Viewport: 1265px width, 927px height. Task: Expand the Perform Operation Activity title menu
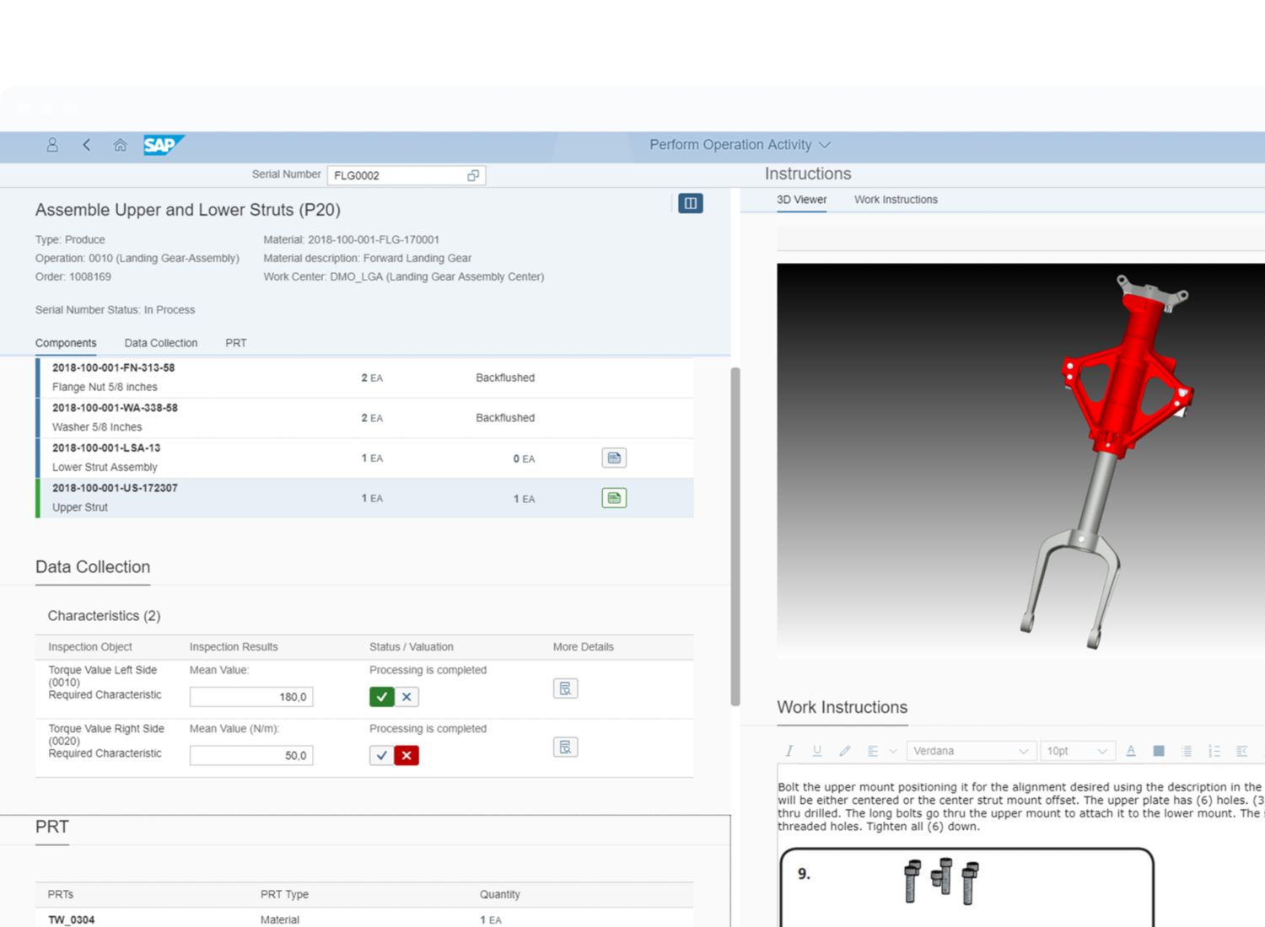tap(825, 145)
